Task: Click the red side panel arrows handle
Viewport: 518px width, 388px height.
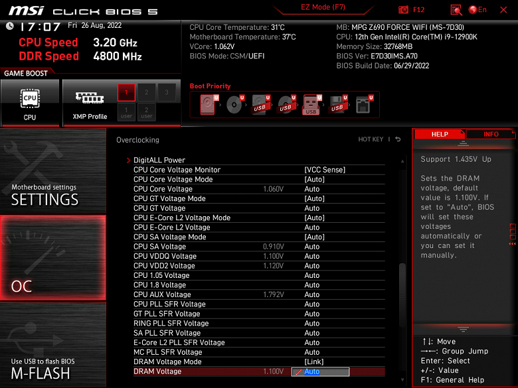Action: tap(513, 235)
